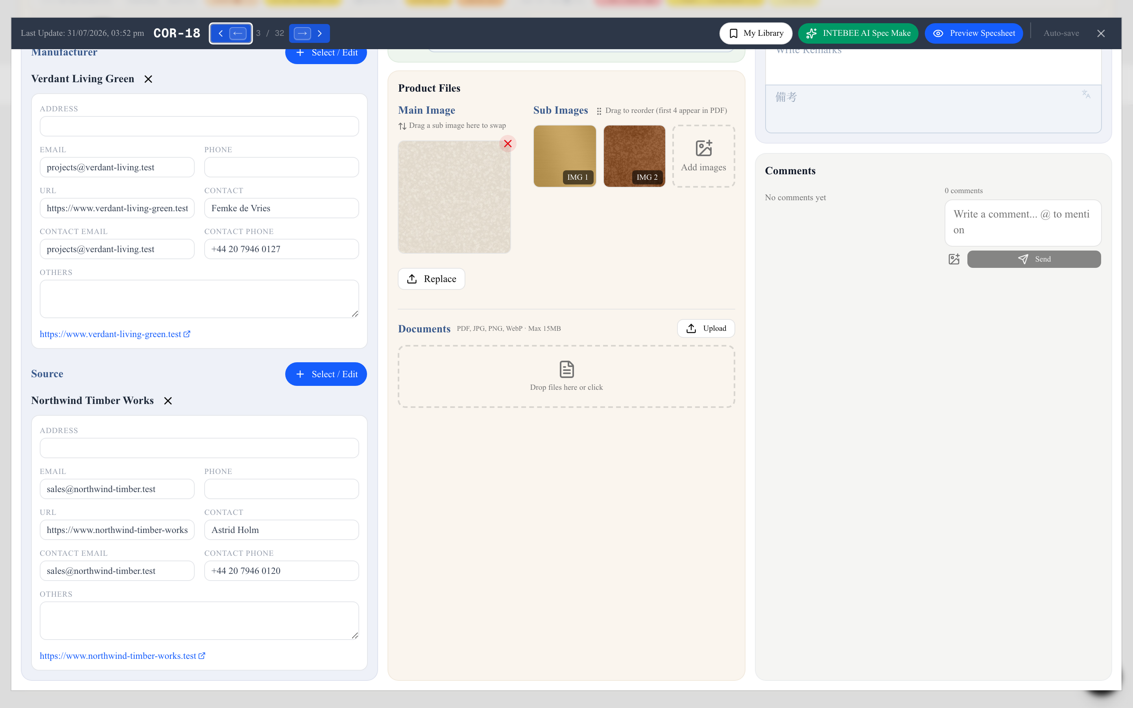This screenshot has height=708, width=1133.
Task: Remove Northwind Timber Works source
Action: tap(168, 401)
